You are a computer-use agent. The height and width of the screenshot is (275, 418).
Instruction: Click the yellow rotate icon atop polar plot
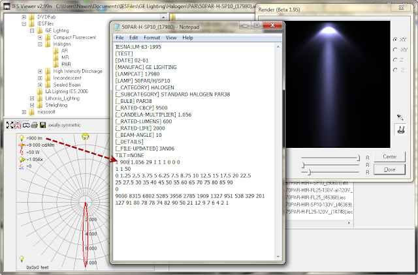[86, 137]
